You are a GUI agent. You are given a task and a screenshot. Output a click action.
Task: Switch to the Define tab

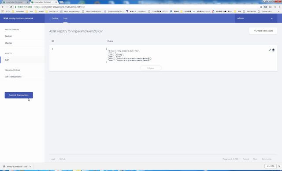coord(55,18)
